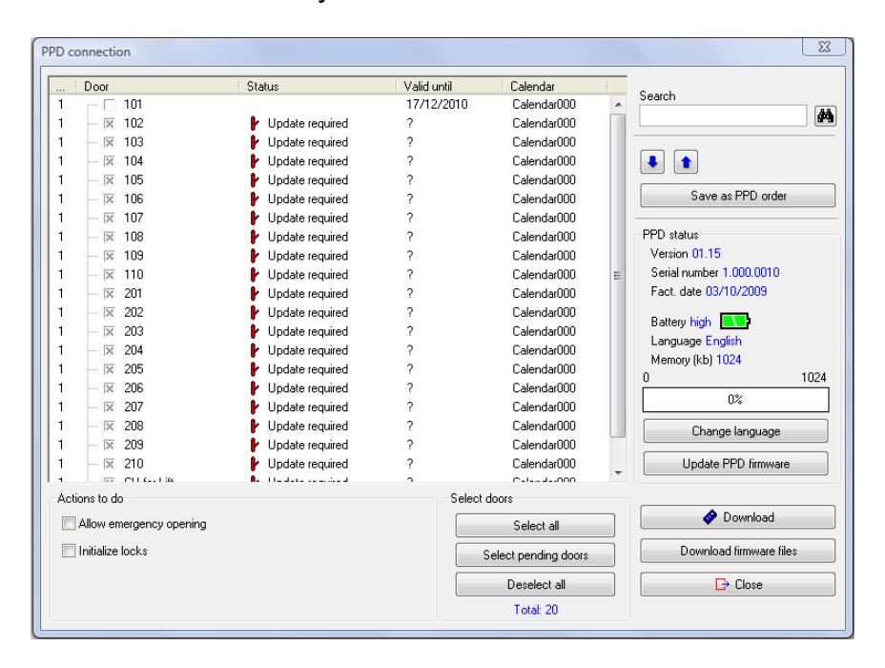Sort by the Door column header
Image resolution: width=885 pixels, height=668 pixels.
(x=157, y=87)
